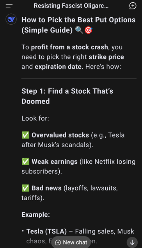
Task: Tap the dart target emoji in the heading
Action: coord(89,30)
